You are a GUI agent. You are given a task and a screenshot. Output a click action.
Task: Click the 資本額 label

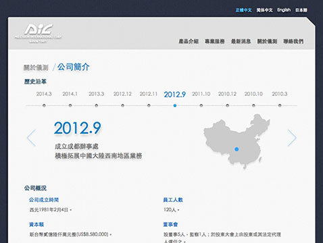(36, 224)
